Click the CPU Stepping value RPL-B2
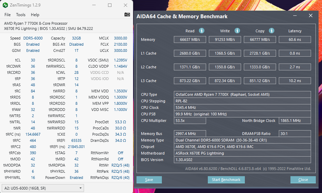 (242, 101)
